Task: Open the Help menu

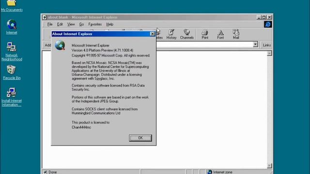Action: coord(110,24)
